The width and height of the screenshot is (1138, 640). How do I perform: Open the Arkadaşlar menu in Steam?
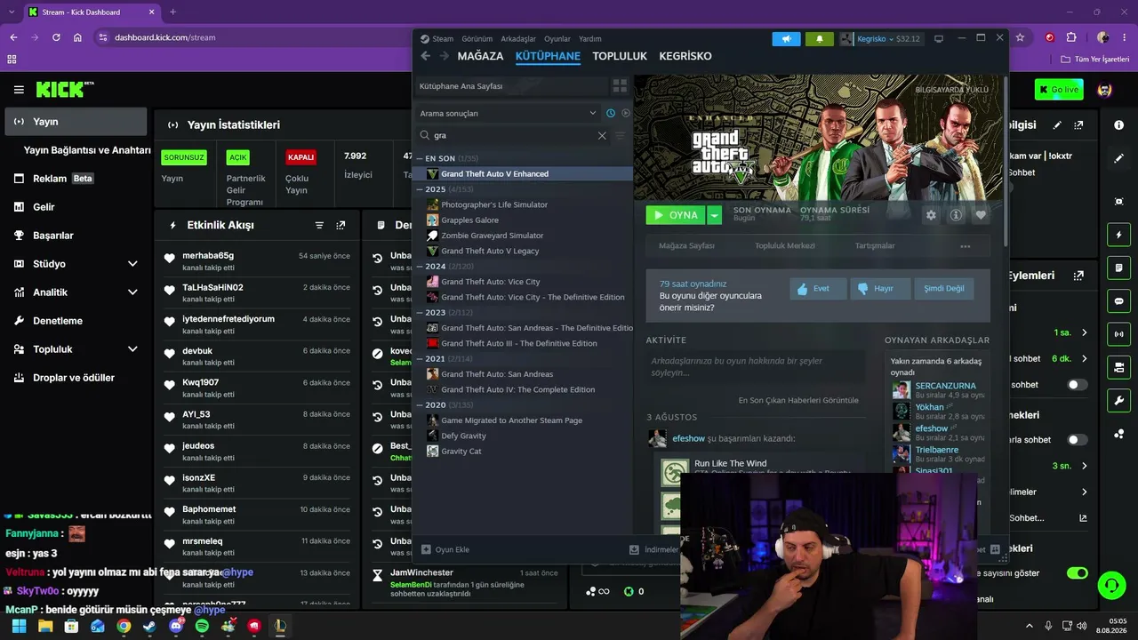518,39
